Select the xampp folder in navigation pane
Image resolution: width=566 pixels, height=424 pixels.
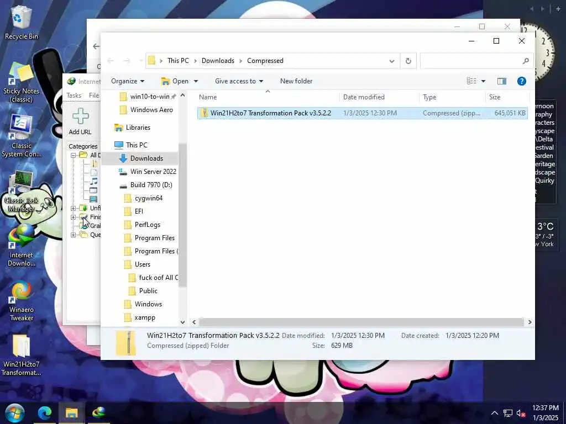[x=140, y=317]
